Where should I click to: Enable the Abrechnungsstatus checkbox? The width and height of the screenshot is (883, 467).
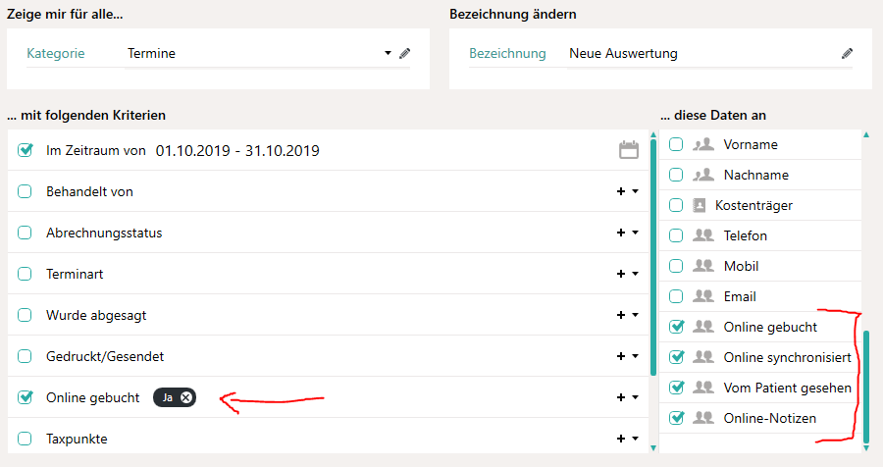(x=25, y=233)
